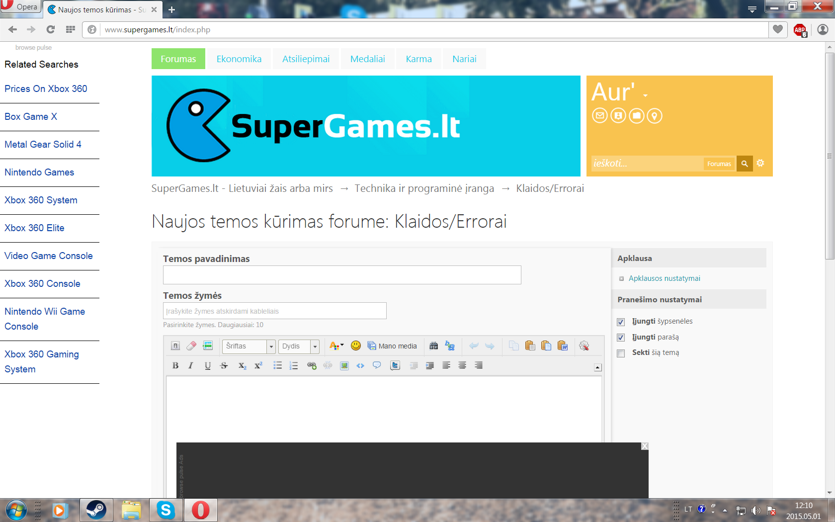Add a link with the link icon
This screenshot has height=522, width=835.
[x=312, y=365]
